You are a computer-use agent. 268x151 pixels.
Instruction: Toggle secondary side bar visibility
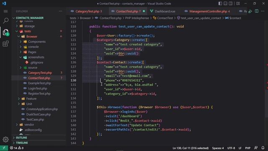(231, 3)
